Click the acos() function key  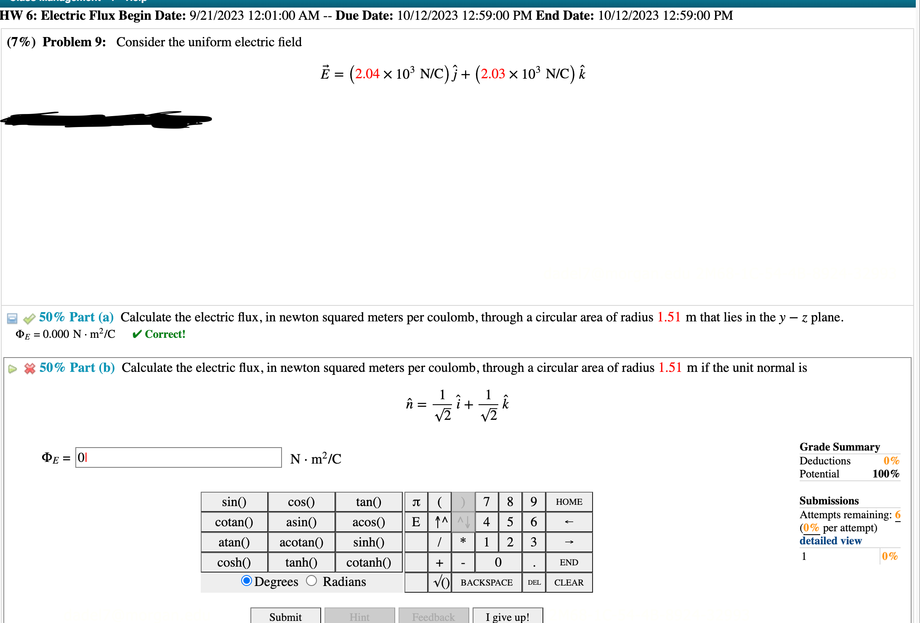(369, 522)
